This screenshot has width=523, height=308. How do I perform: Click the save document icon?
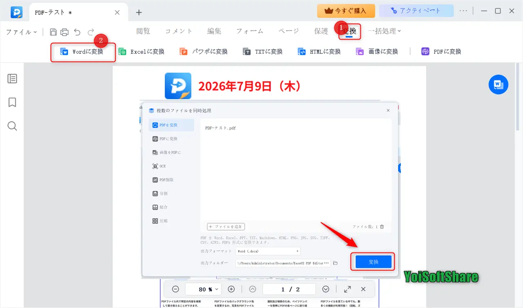[x=53, y=32]
